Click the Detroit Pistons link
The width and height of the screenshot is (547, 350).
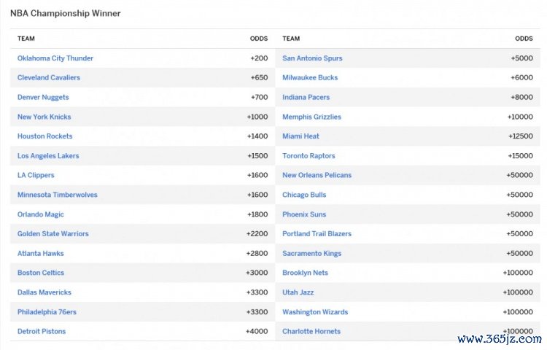[42, 331]
